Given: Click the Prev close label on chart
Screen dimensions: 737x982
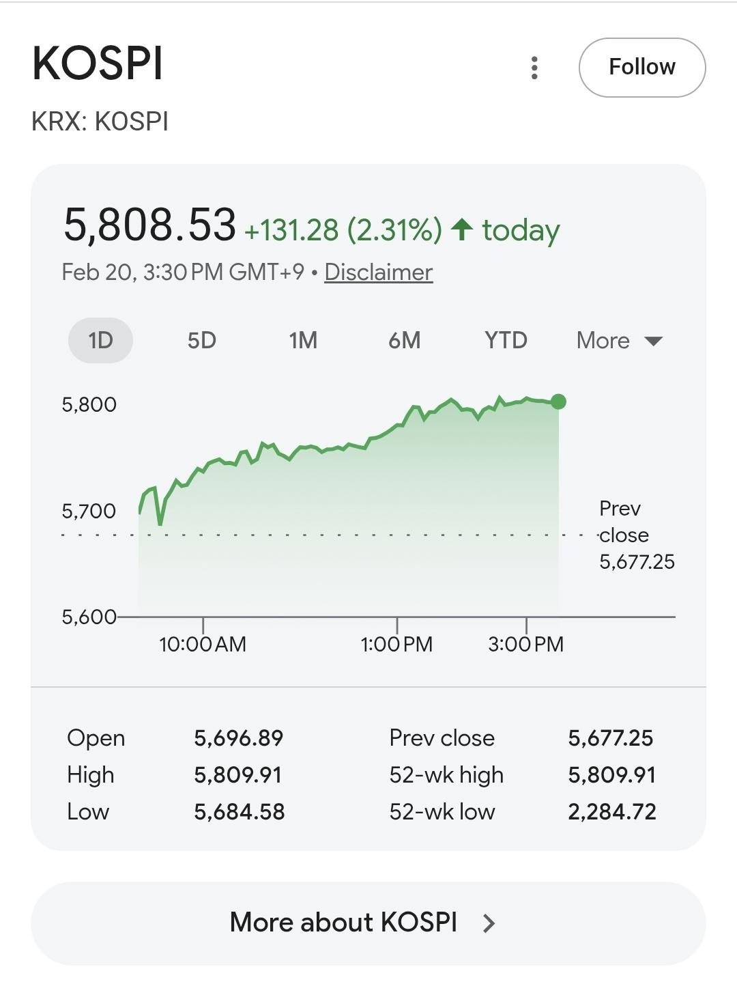Looking at the screenshot, I should pyautogui.click(x=637, y=535).
